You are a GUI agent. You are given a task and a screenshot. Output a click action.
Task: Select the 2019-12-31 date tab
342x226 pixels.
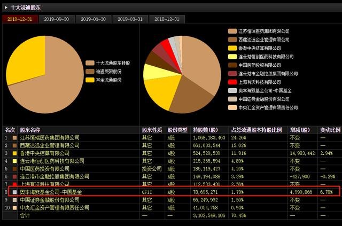tap(20, 19)
